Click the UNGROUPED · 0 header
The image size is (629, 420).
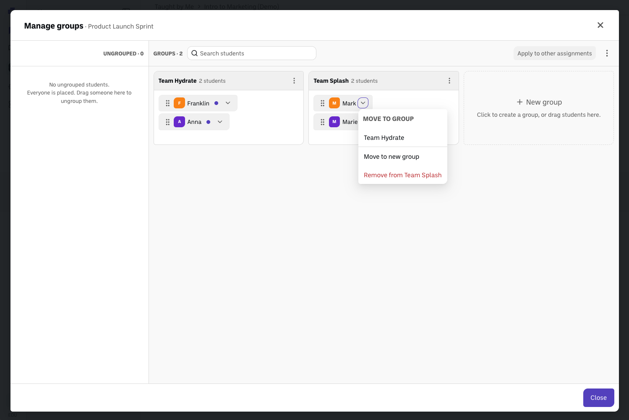pyautogui.click(x=123, y=54)
